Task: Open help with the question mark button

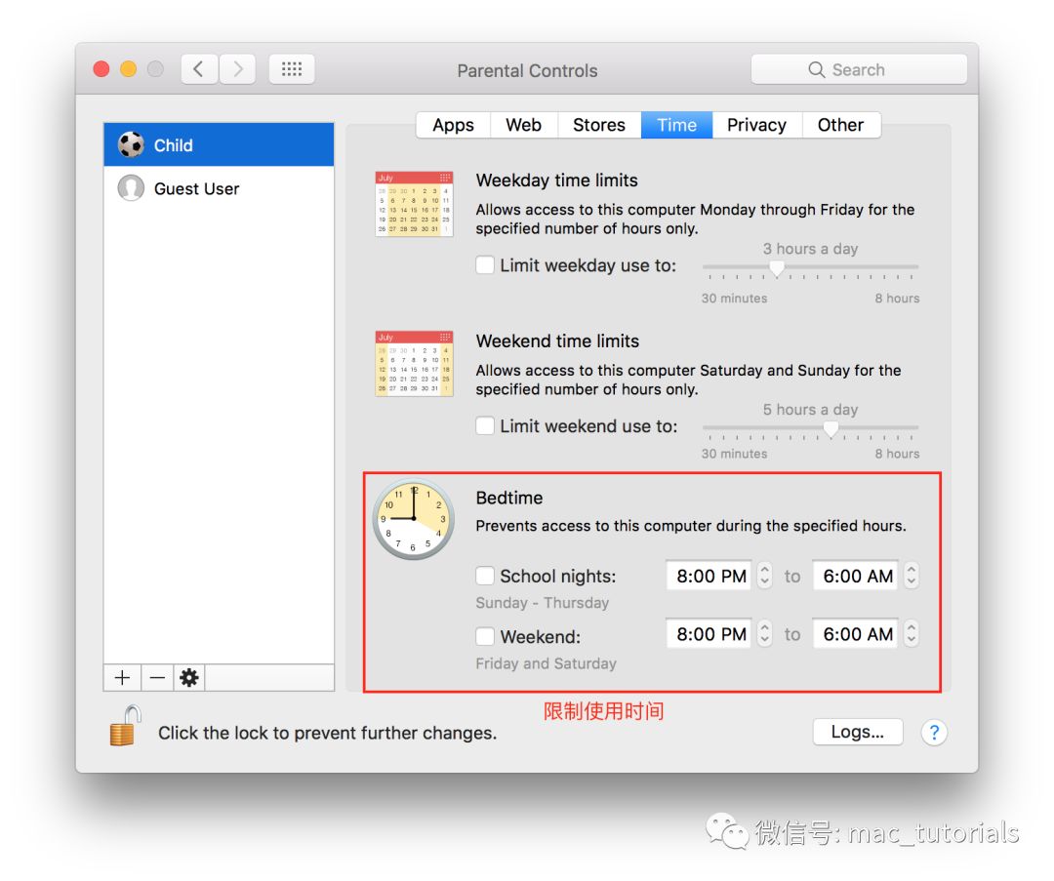Action: point(934,733)
